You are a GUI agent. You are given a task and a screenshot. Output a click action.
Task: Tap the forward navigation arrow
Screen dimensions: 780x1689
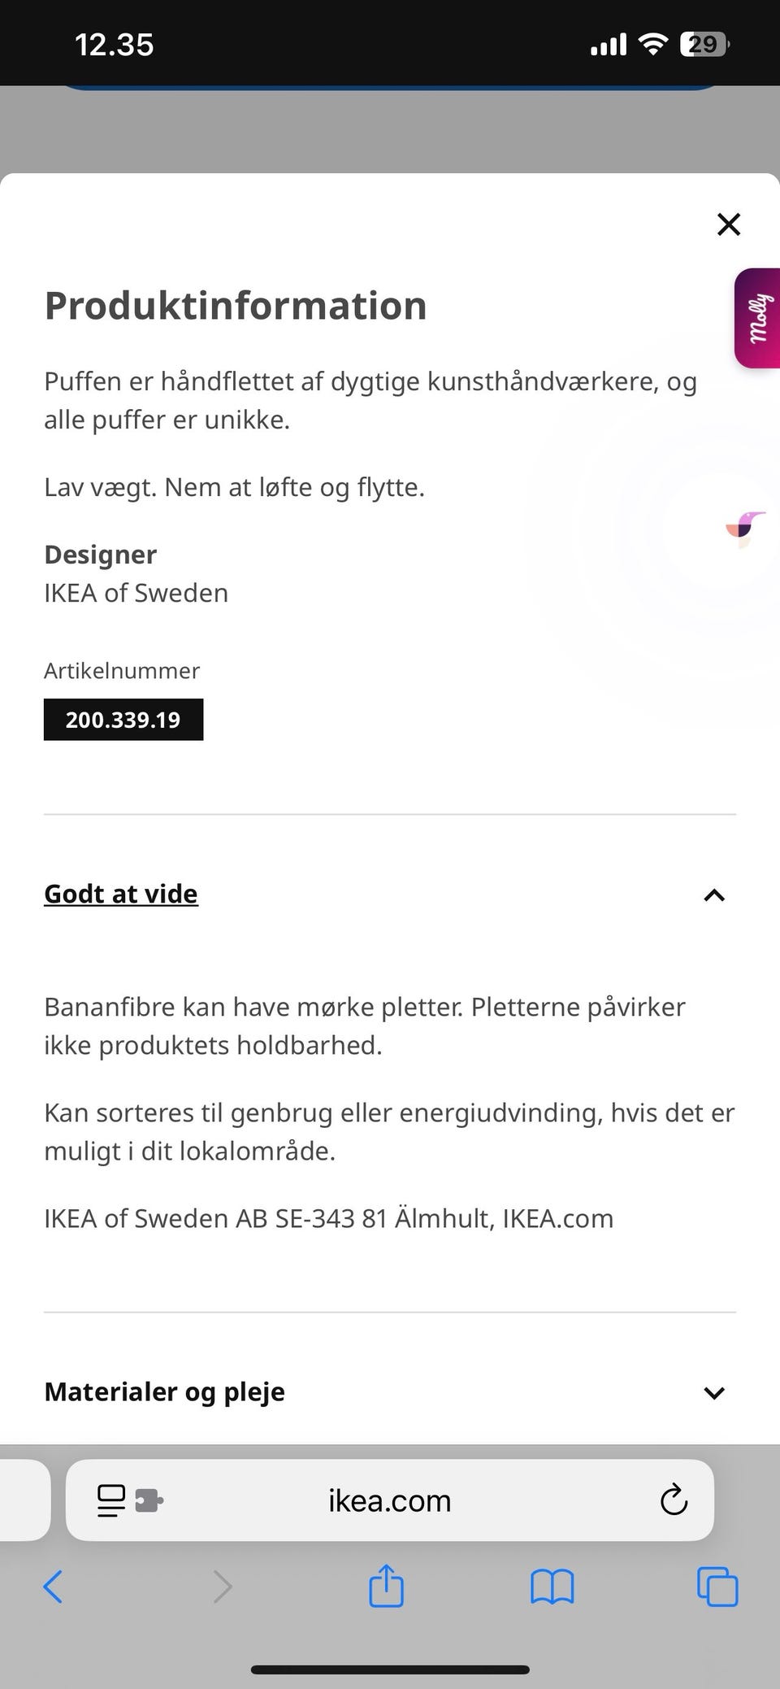click(x=222, y=1587)
